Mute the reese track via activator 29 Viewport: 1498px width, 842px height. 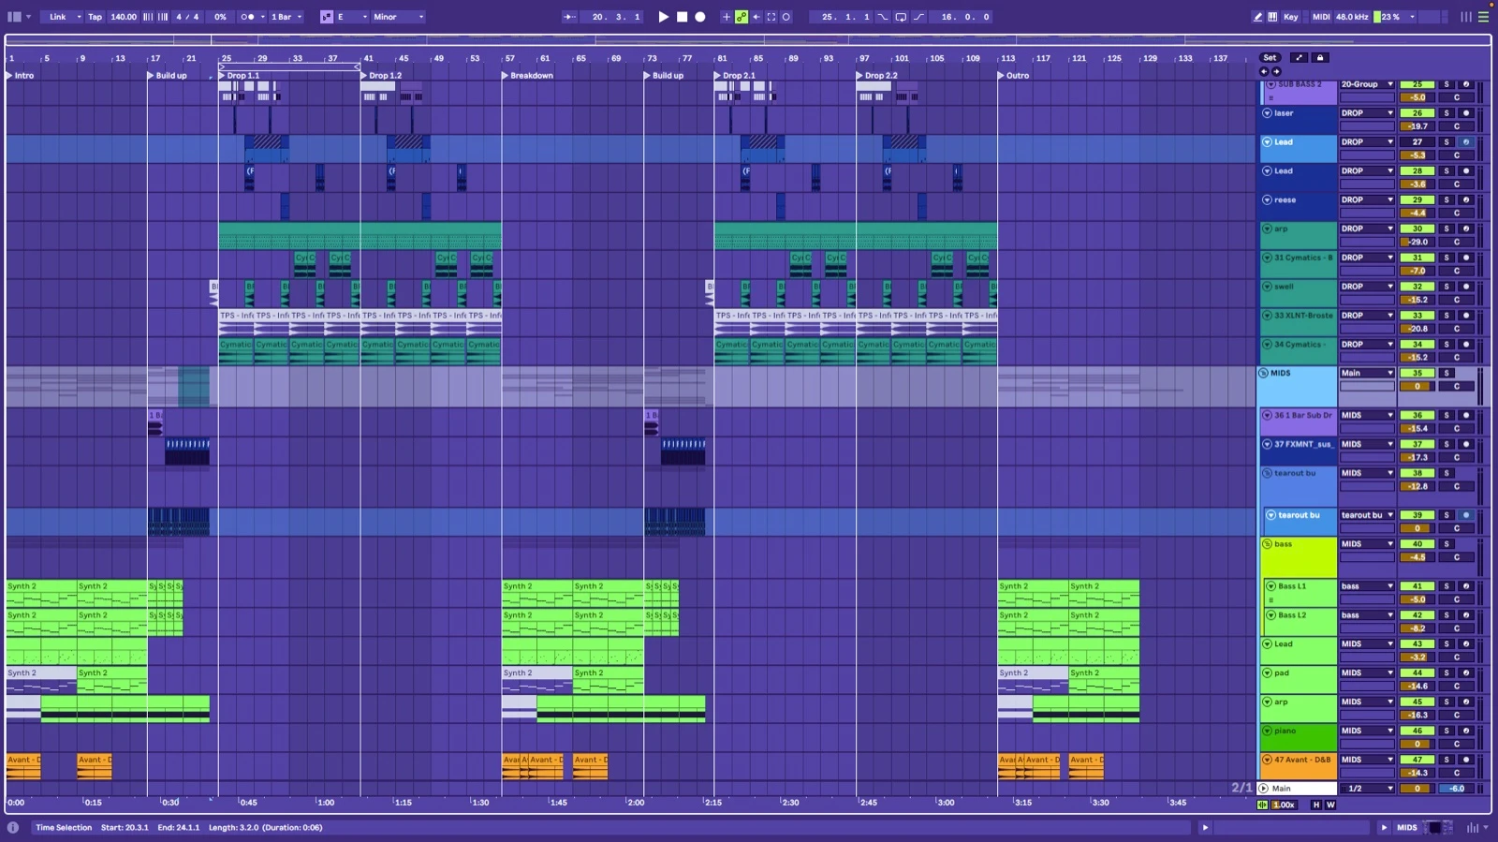point(1417,199)
